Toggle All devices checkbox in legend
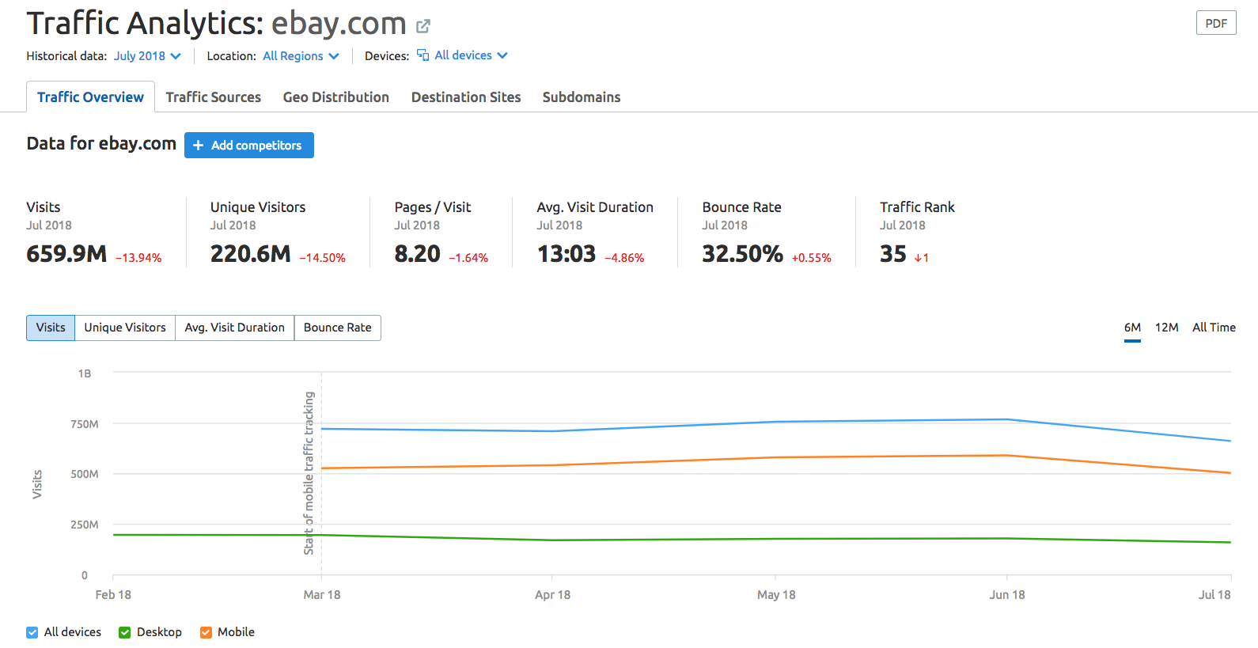 pos(32,632)
